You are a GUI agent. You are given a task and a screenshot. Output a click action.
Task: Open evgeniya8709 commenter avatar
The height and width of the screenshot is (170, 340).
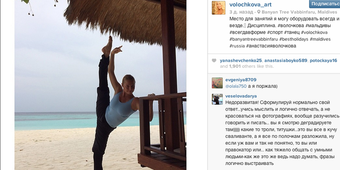pos(217,83)
